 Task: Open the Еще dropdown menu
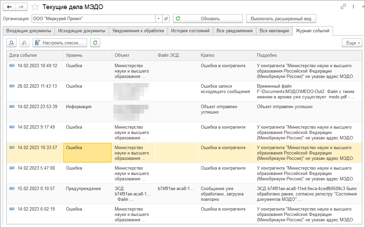point(352,43)
